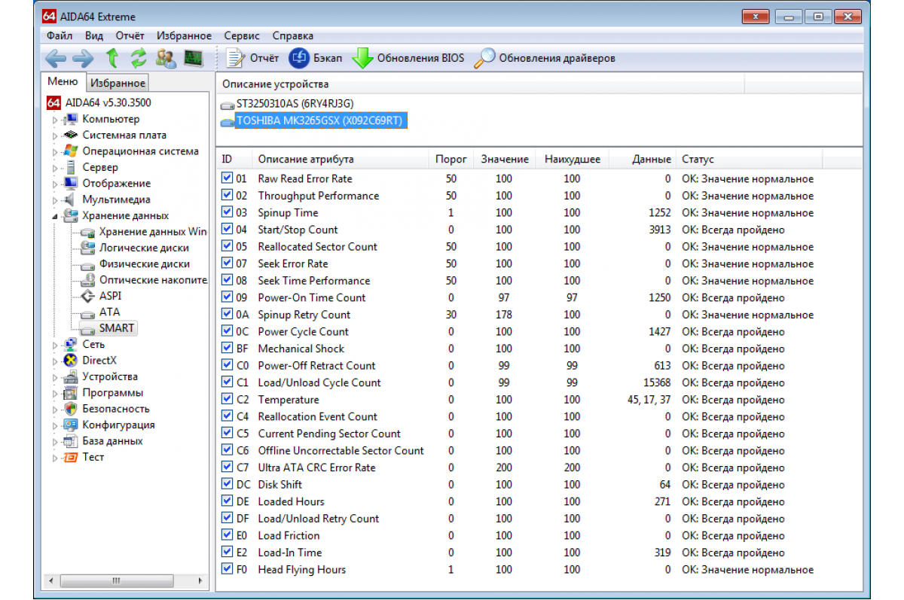The height and width of the screenshot is (600, 904).
Task: Expand the Системная плата node arrow
Action: pyautogui.click(x=54, y=136)
